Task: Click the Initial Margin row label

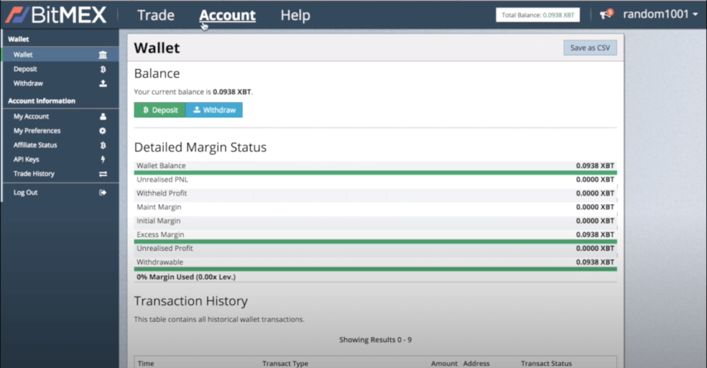Action: pyautogui.click(x=158, y=221)
